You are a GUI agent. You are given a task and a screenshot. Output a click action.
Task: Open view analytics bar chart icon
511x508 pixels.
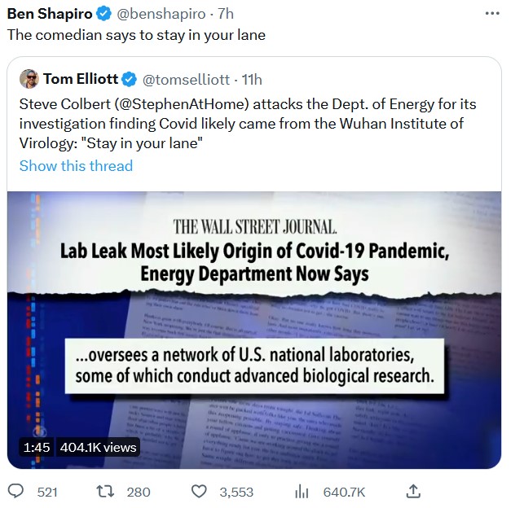(302, 491)
